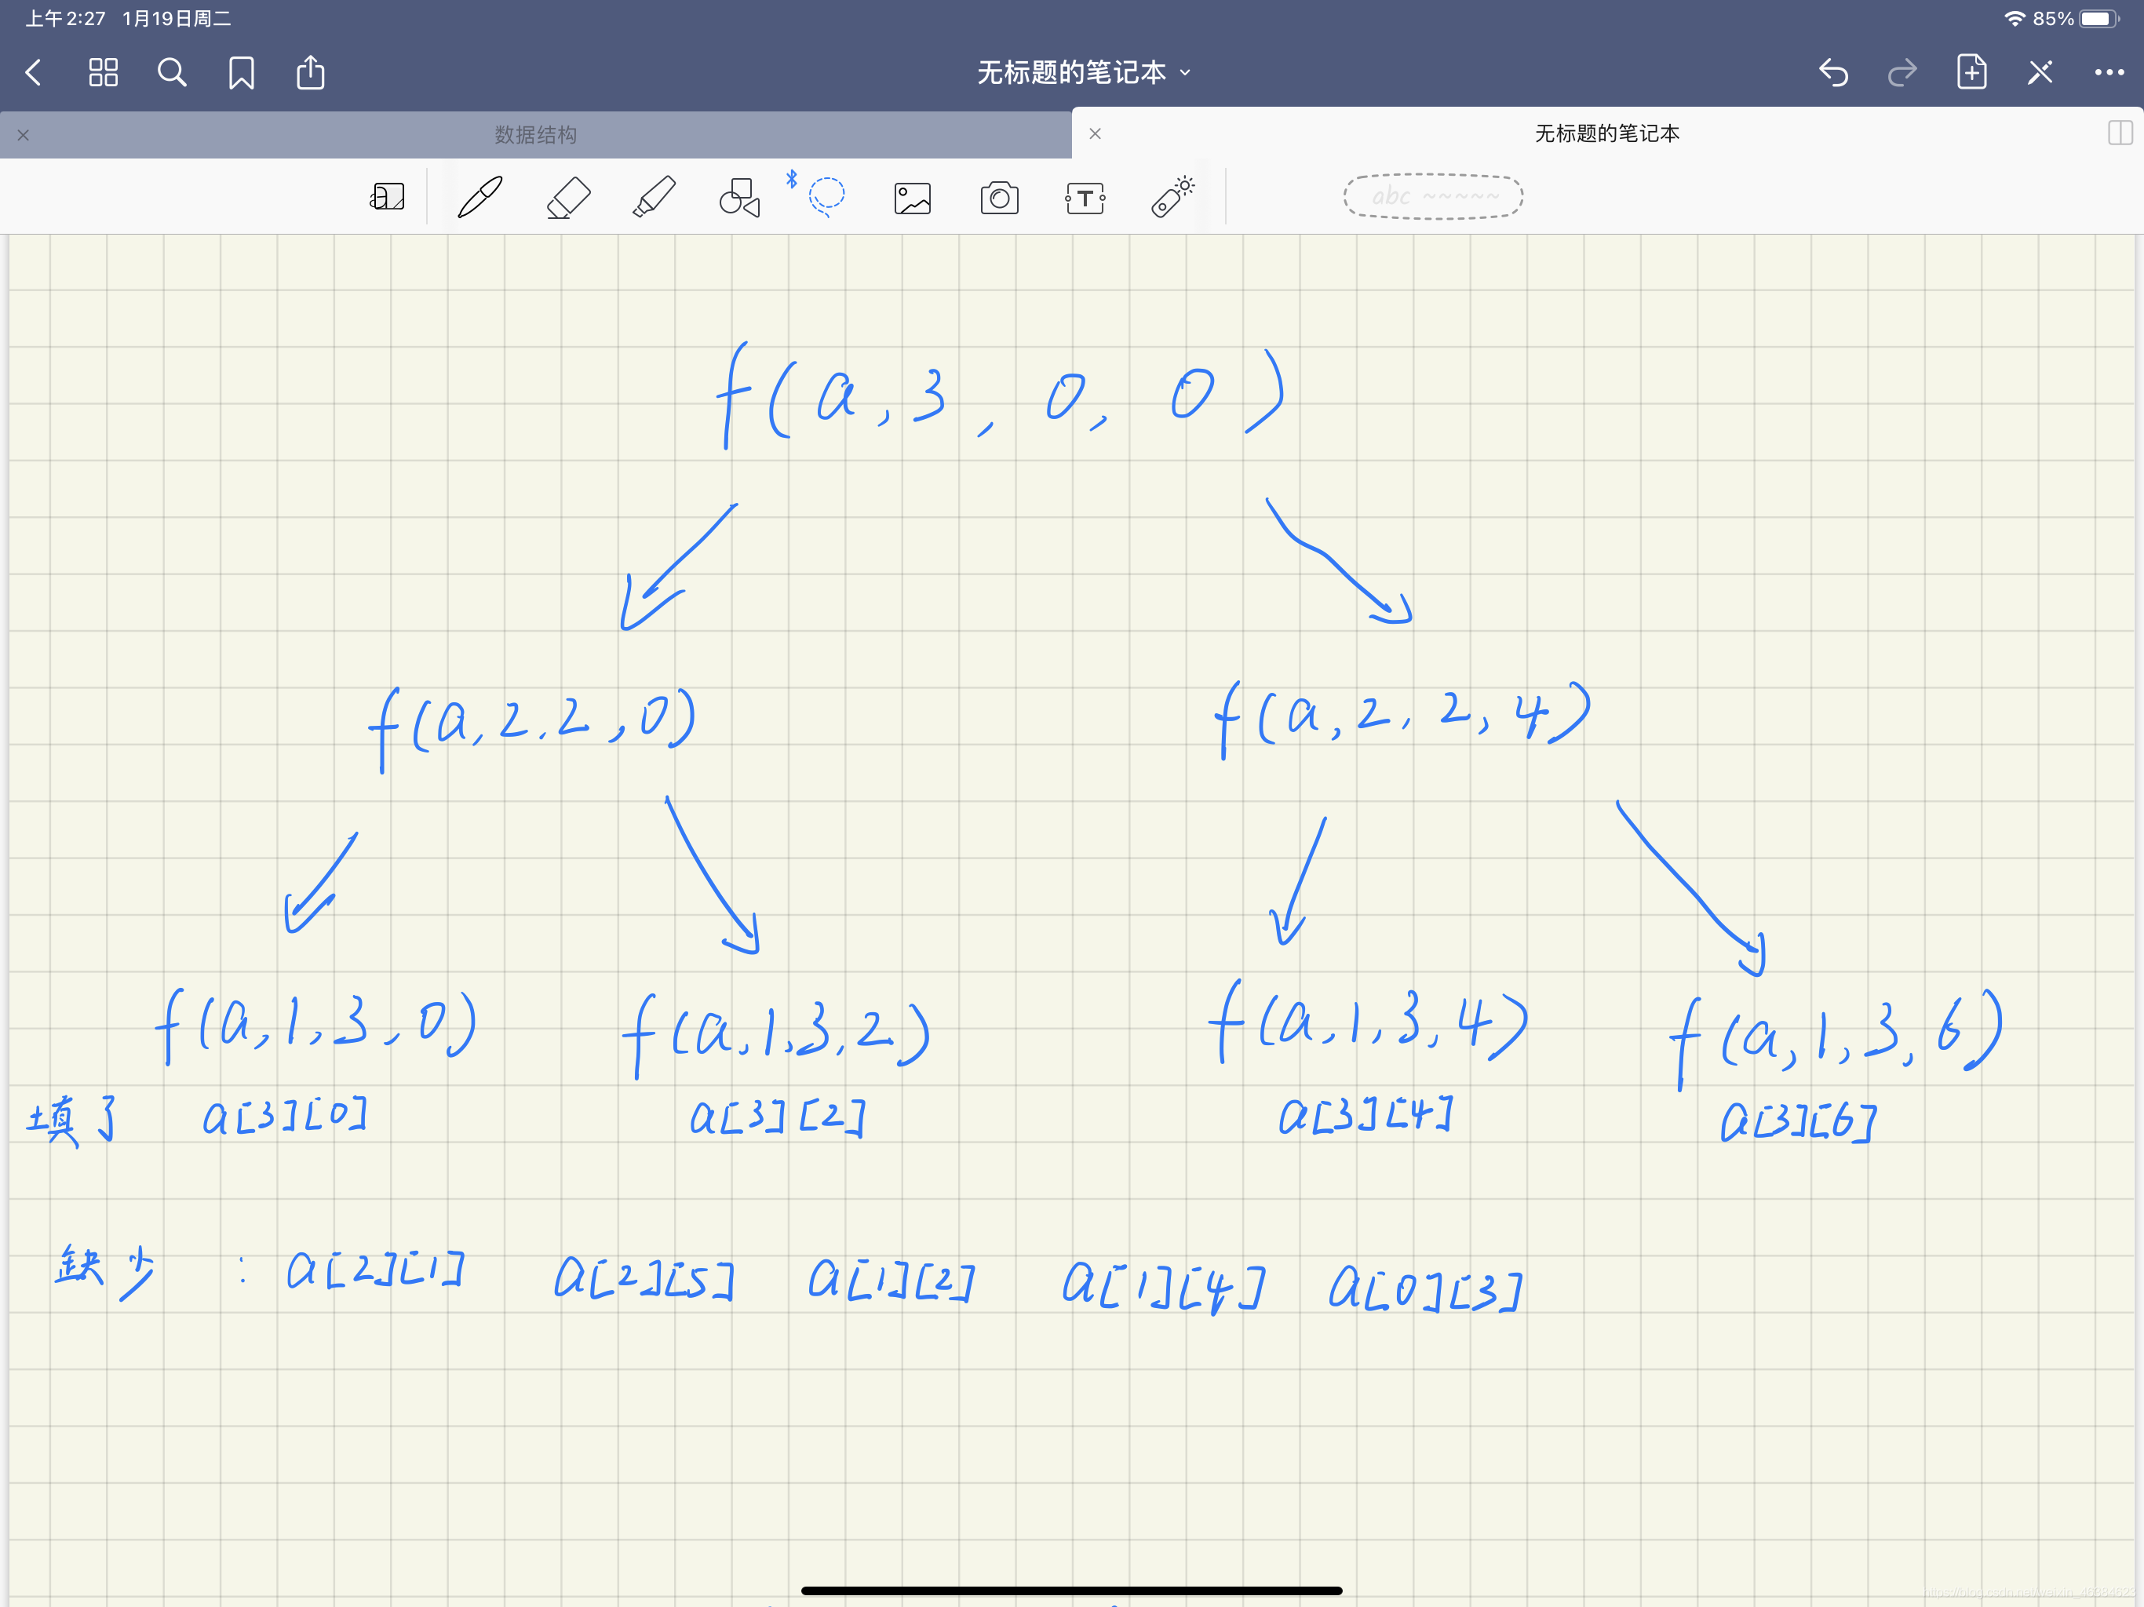This screenshot has width=2144, height=1607.
Task: Insert an image with the photo tool
Action: coord(912,199)
